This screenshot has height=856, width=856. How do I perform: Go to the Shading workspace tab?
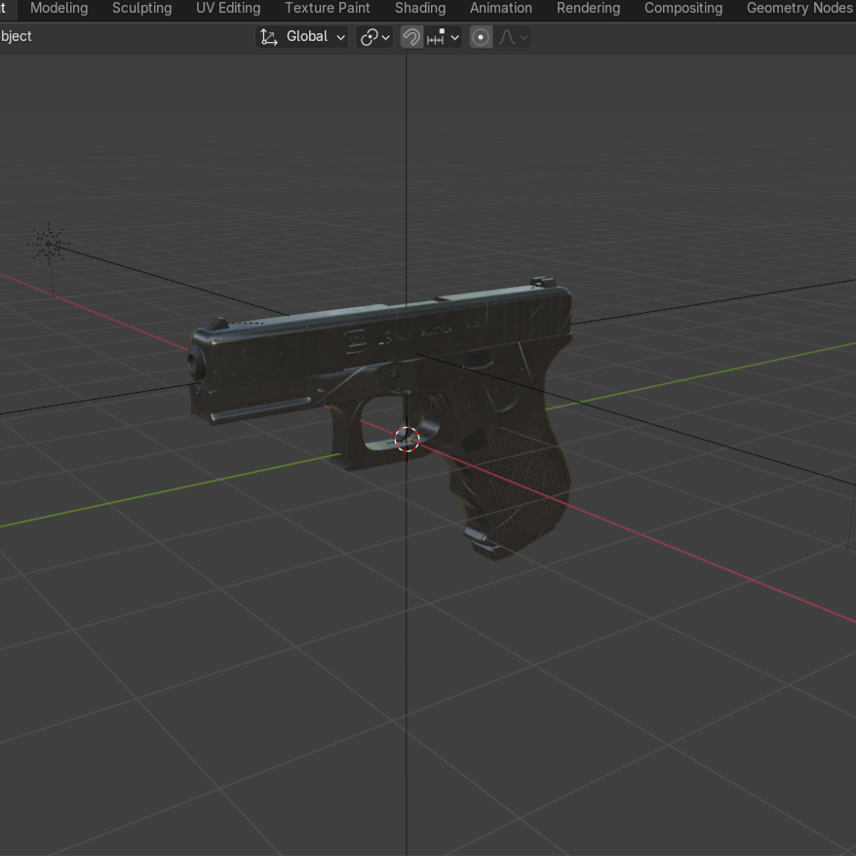[419, 9]
